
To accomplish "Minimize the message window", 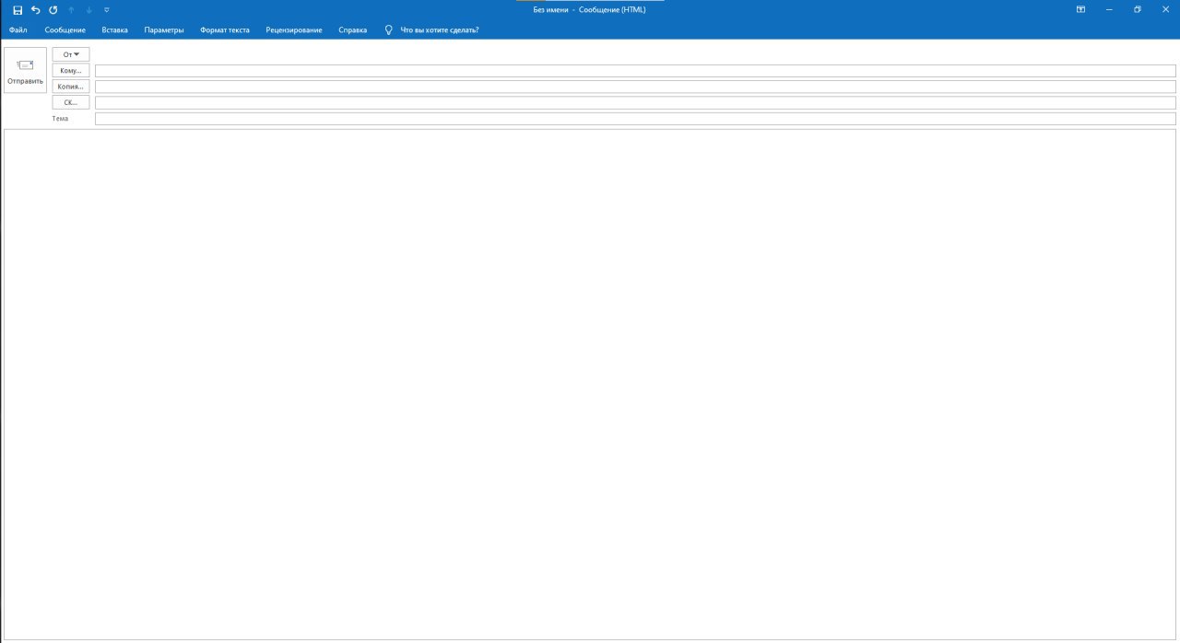I will coord(1109,9).
